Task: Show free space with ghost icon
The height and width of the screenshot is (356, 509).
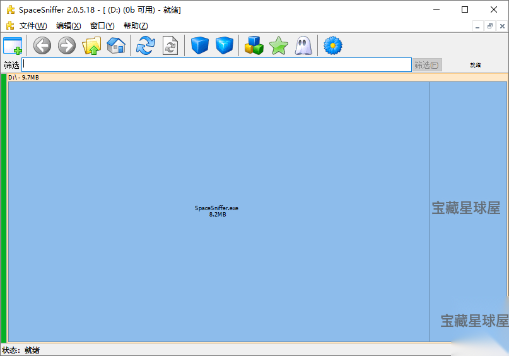Action: (303, 45)
